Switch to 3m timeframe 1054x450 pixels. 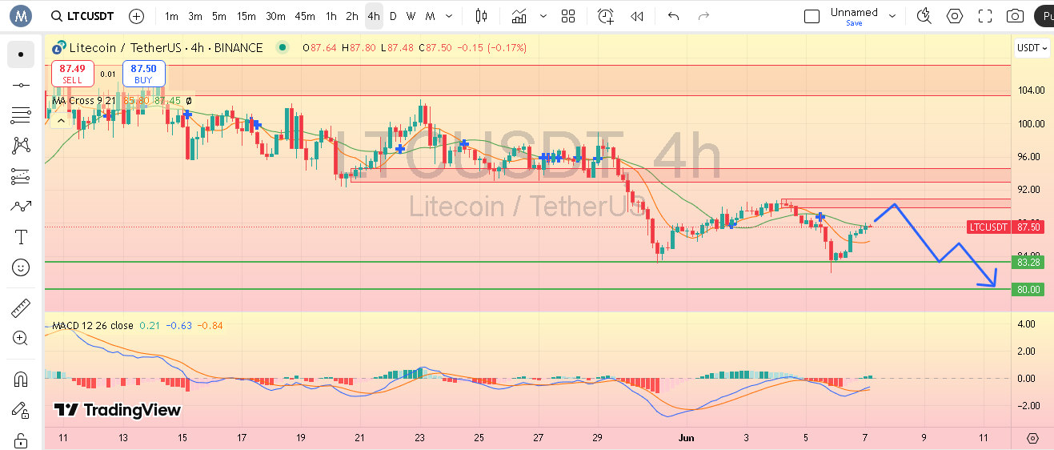[x=195, y=16]
